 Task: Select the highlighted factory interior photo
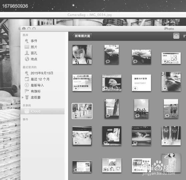click(82, 111)
